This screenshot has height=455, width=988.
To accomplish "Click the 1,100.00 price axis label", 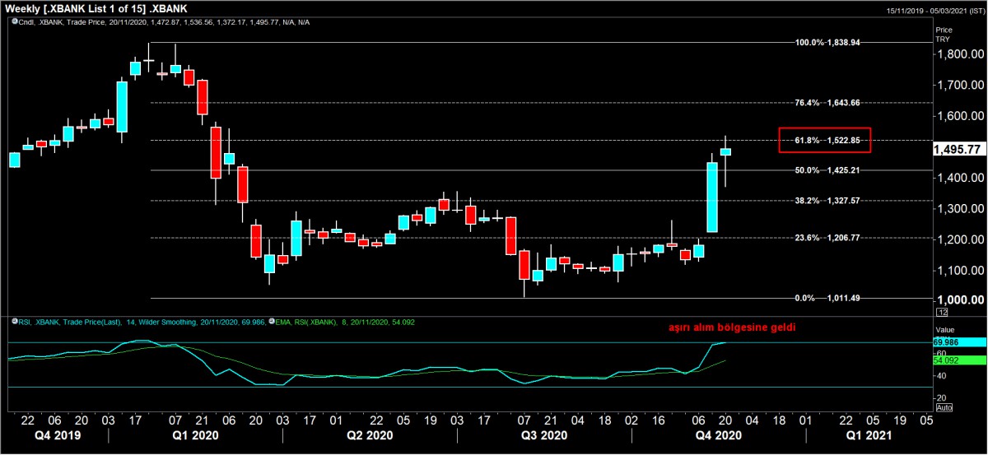I will [961, 271].
